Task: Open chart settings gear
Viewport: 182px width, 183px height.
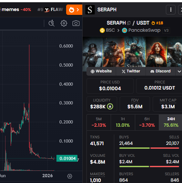Action: 64,23
